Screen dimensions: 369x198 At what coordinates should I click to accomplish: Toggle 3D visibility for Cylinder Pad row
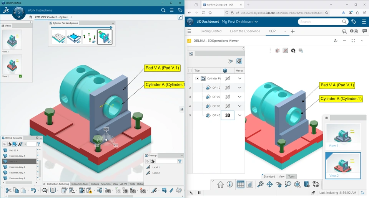[228, 78]
